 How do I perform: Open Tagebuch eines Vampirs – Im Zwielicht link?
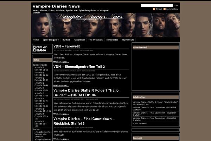tap(43, 134)
